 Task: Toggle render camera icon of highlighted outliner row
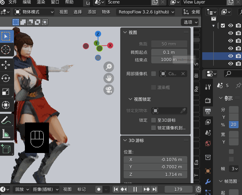238,56
